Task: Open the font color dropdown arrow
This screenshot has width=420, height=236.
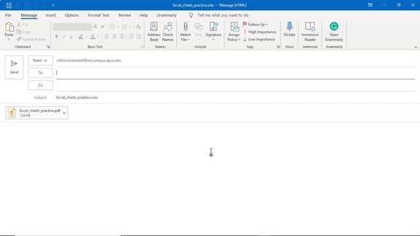Action: tap(98, 37)
